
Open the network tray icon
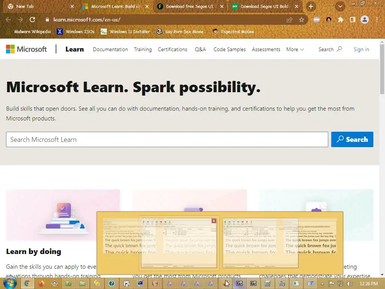point(341,284)
